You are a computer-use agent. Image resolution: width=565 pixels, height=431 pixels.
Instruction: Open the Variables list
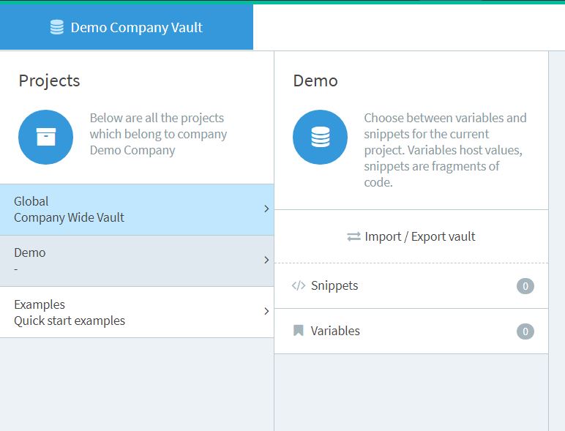coord(335,331)
